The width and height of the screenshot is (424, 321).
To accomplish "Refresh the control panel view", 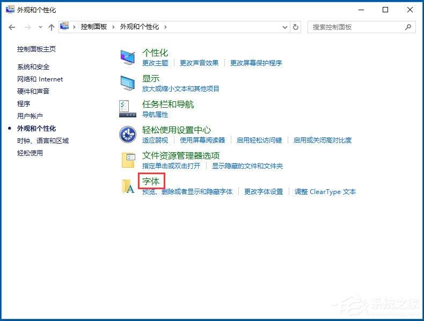I will point(296,27).
